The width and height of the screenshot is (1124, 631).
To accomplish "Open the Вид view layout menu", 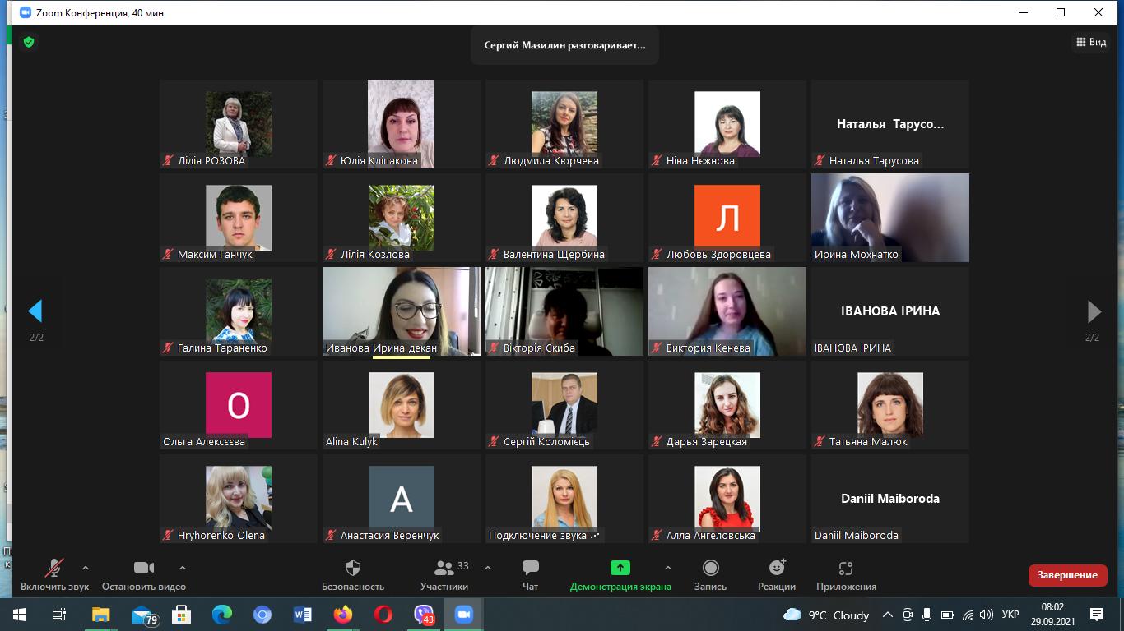I will point(1091,42).
